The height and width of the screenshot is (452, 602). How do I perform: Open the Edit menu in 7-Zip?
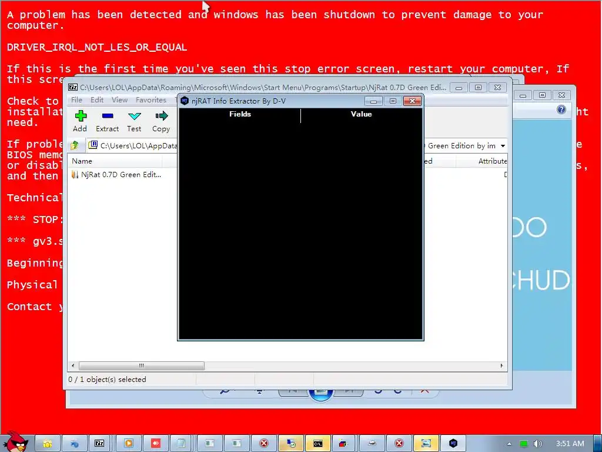click(97, 100)
